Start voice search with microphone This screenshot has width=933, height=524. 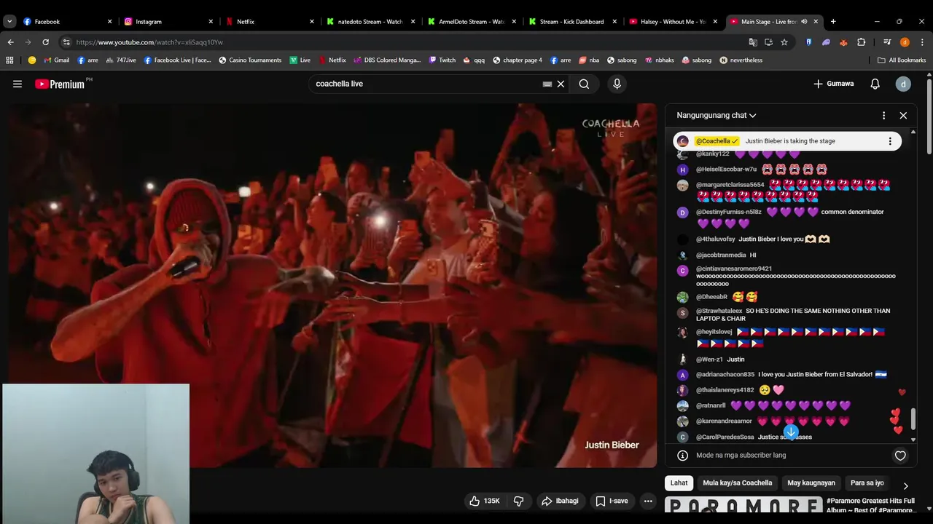tap(617, 84)
